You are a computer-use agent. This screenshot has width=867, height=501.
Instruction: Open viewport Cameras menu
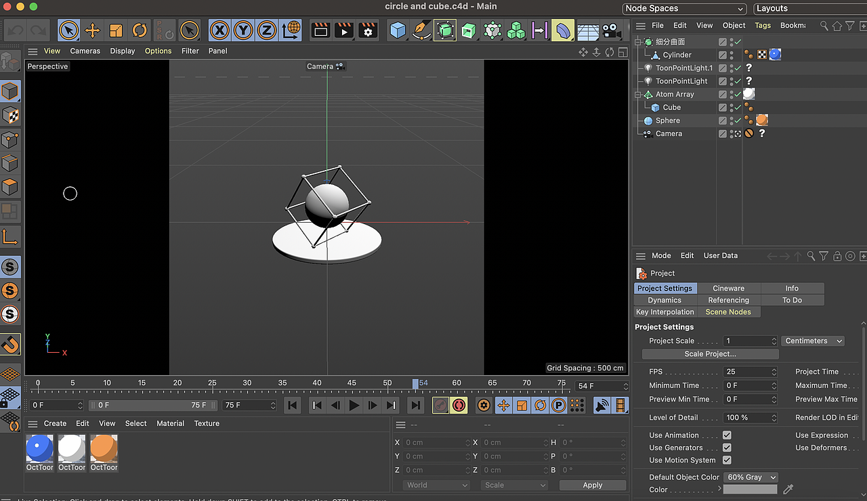(x=85, y=51)
